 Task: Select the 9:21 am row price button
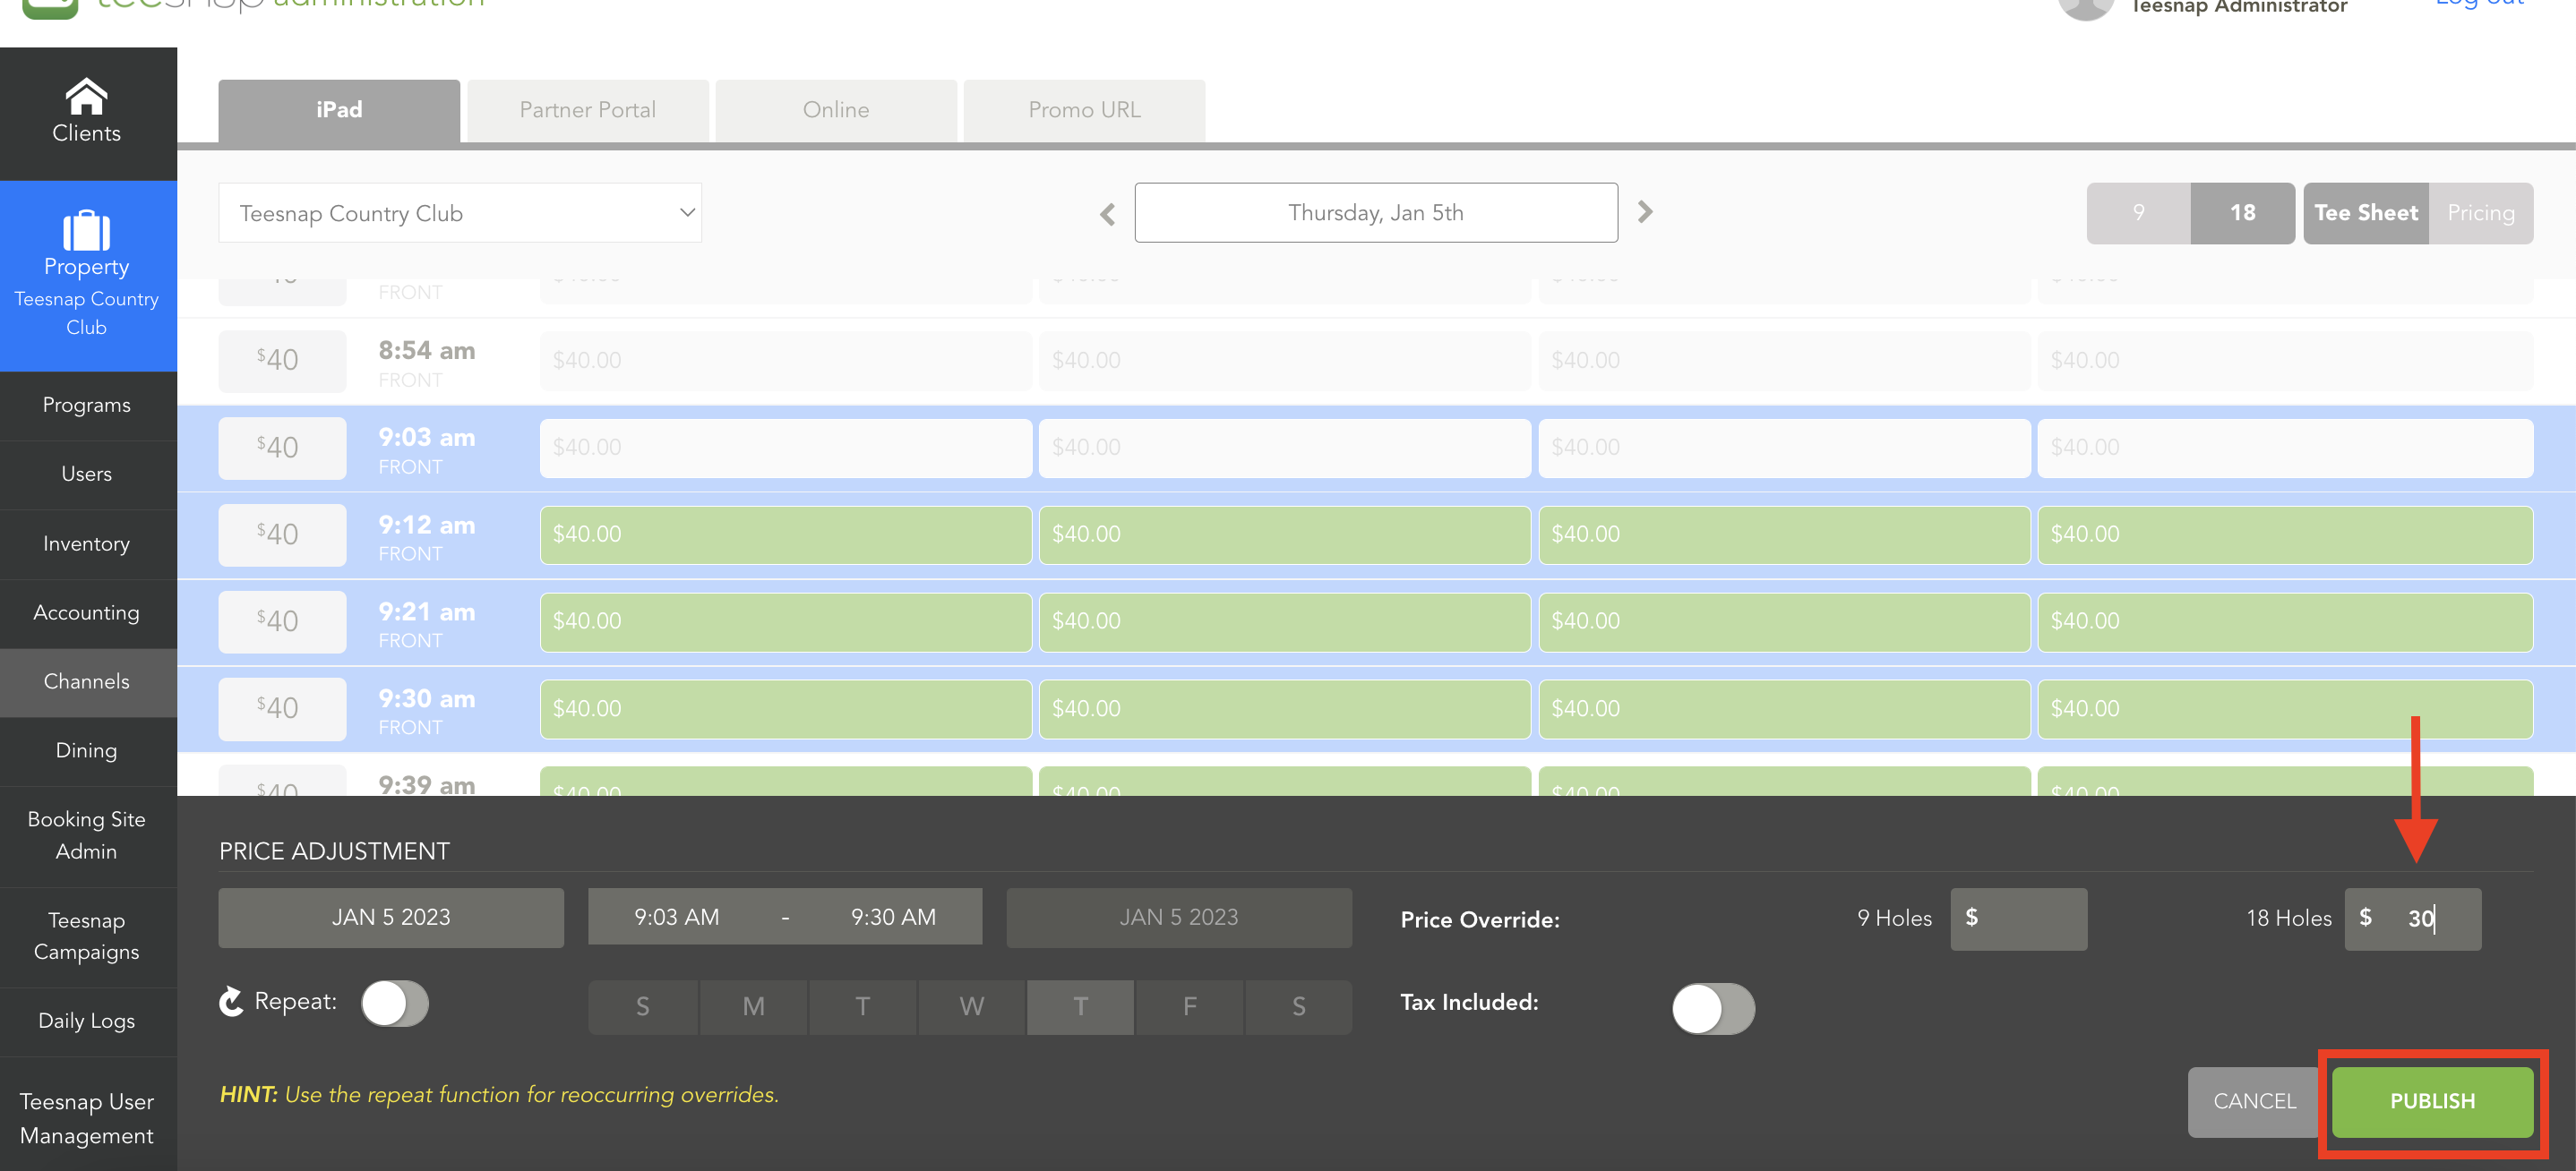point(282,621)
